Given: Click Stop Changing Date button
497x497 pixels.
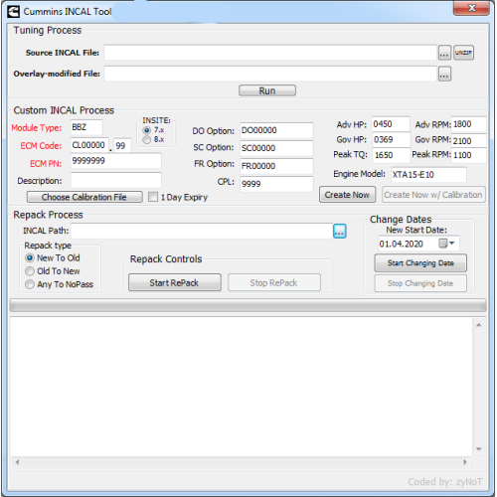Looking at the screenshot, I should 420,283.
